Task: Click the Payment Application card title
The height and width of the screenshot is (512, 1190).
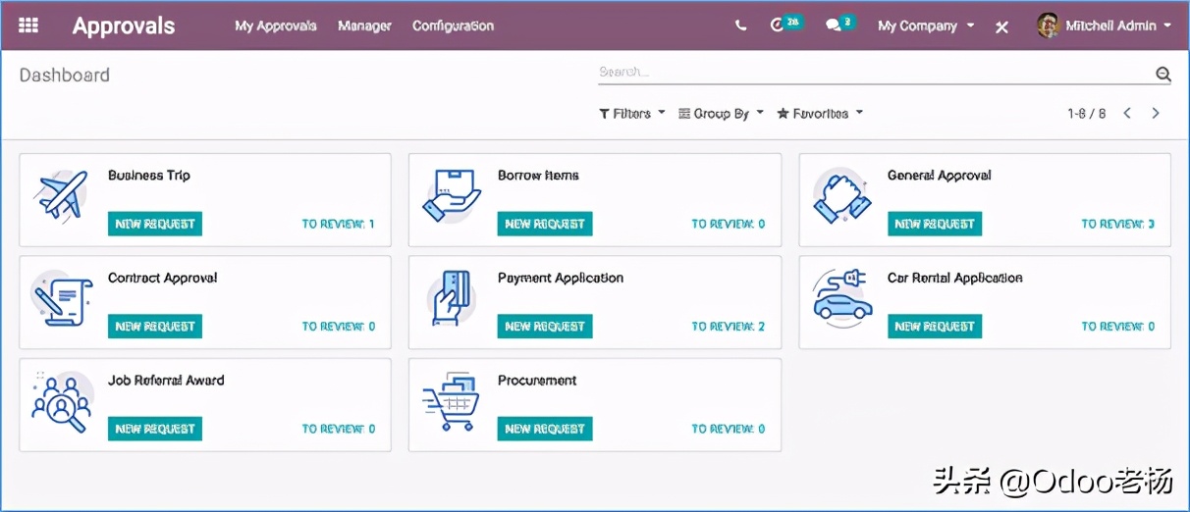Action: [x=561, y=279]
